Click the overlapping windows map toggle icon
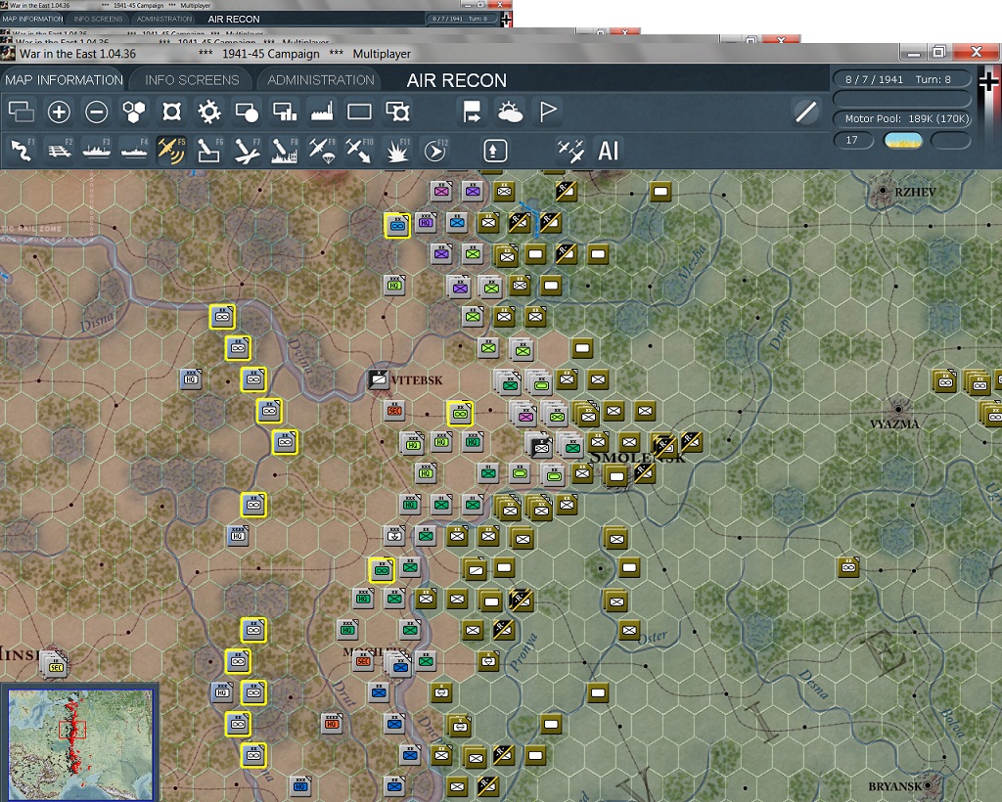The width and height of the screenshot is (1002, 802). click(x=22, y=111)
